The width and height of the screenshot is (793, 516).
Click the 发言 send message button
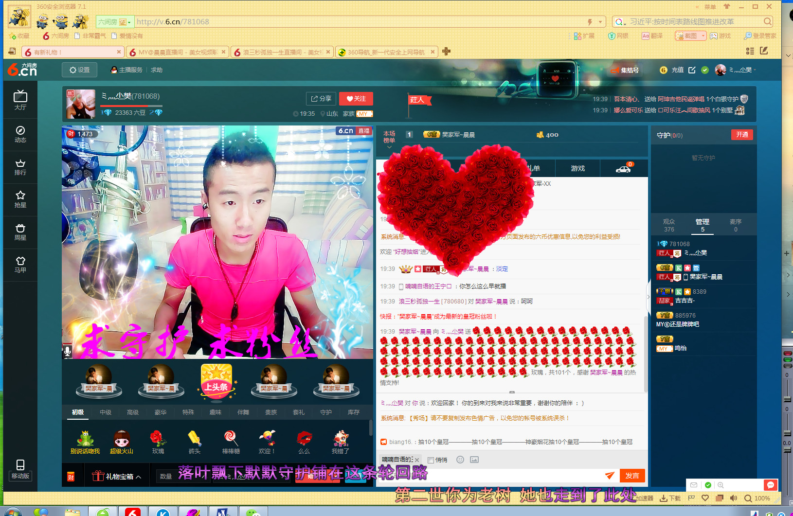point(632,476)
